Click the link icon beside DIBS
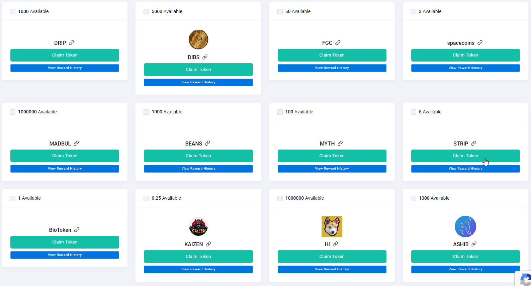Viewport: 531px width, 286px height. pos(205,57)
